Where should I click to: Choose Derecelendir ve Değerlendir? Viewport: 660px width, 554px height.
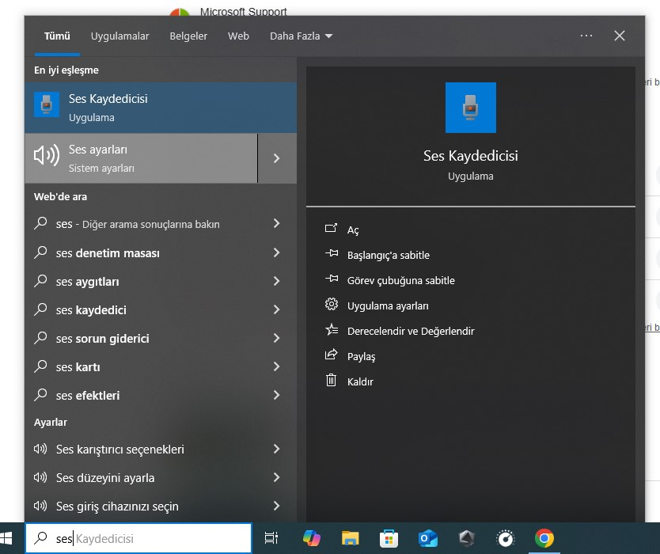(411, 331)
